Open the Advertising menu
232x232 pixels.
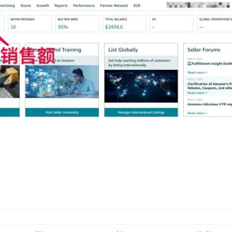pyautogui.click(x=7, y=6)
